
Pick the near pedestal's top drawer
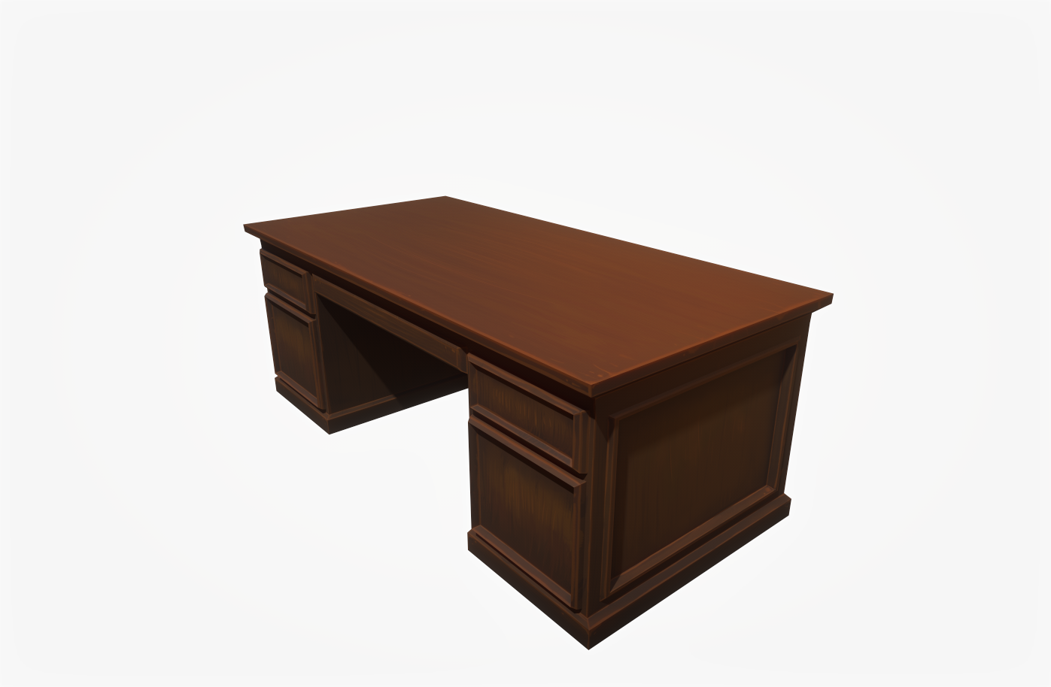click(x=528, y=413)
